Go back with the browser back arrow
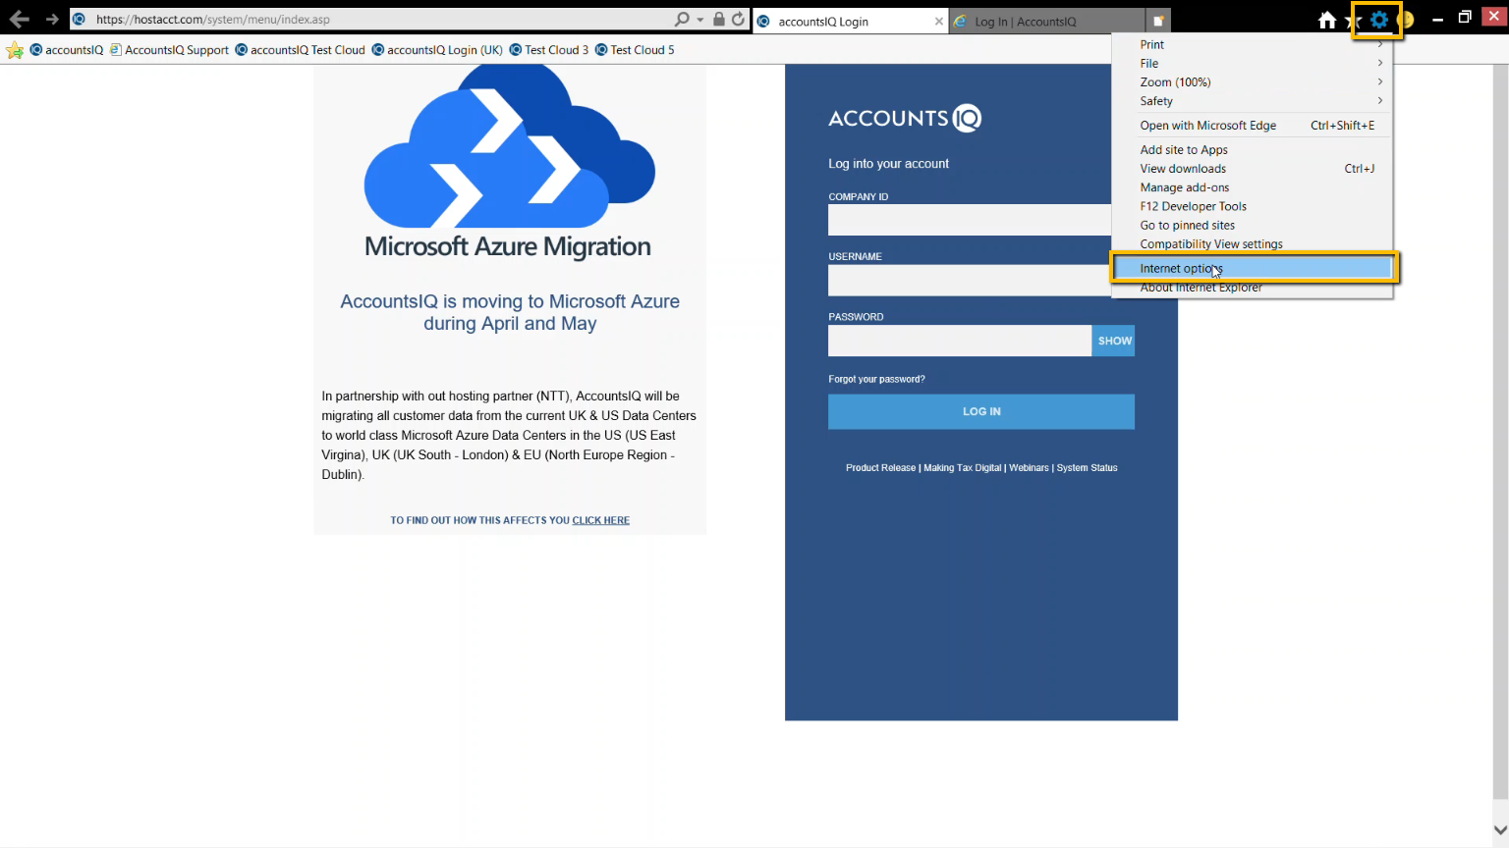Screen dimensions: 1509x848 19,19
